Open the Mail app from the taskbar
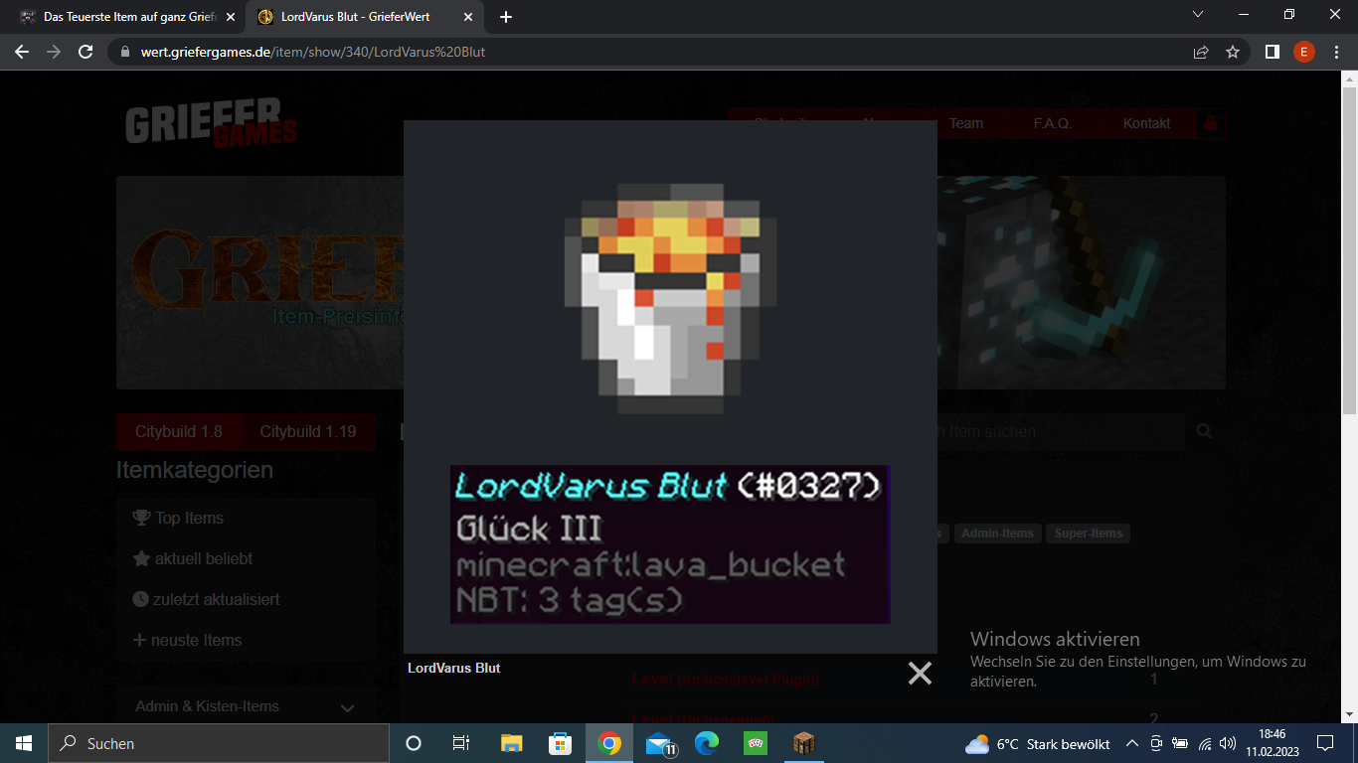Viewport: 1358px width, 763px height. [659, 743]
